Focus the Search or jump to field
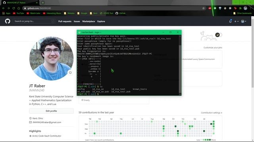Image resolution: width=254 pixels, height=142 pixels. click(34, 21)
